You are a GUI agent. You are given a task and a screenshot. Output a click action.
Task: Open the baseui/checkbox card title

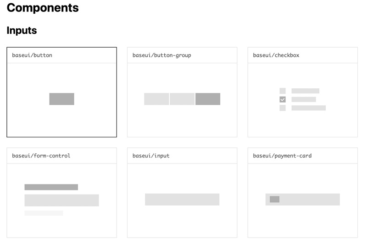tap(276, 55)
